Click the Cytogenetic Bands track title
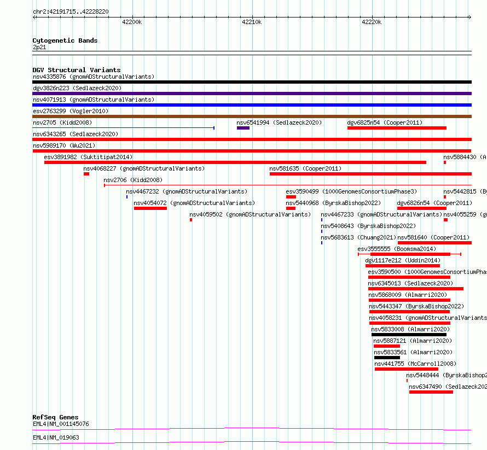This screenshot has width=487, height=450. coord(65,40)
